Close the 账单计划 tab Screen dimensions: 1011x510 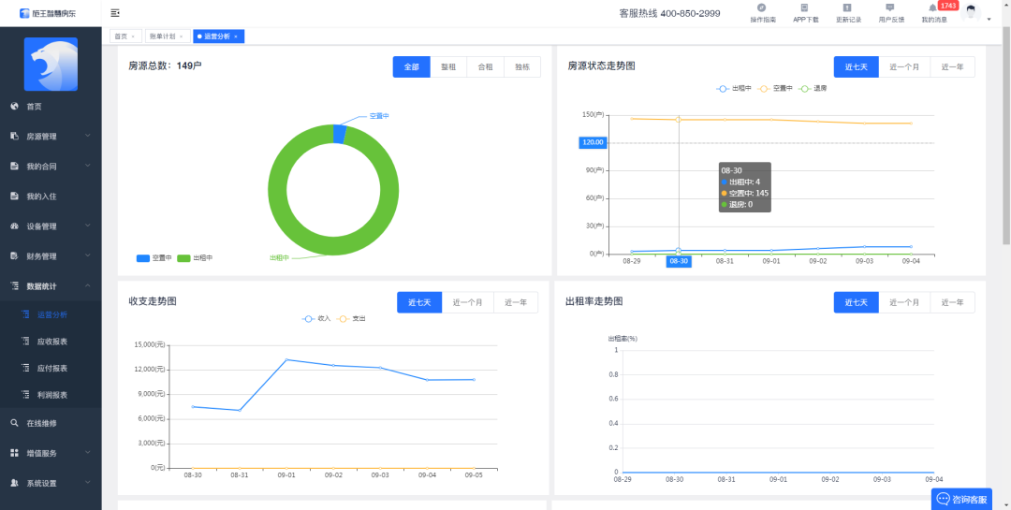(182, 36)
